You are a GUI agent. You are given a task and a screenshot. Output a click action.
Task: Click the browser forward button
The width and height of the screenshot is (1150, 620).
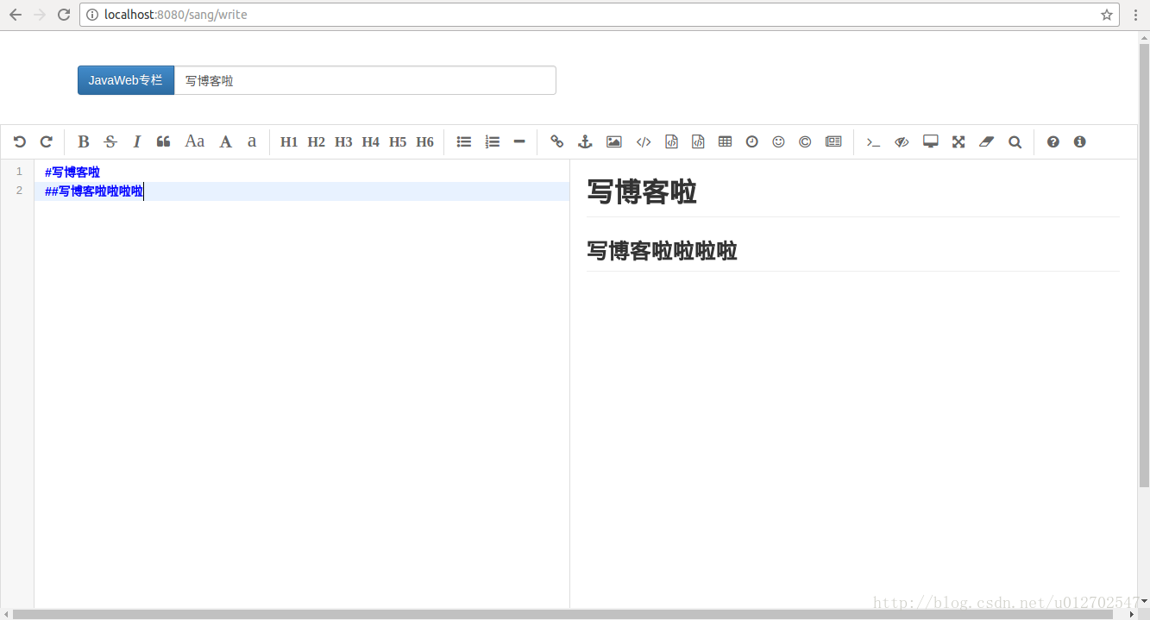click(40, 15)
